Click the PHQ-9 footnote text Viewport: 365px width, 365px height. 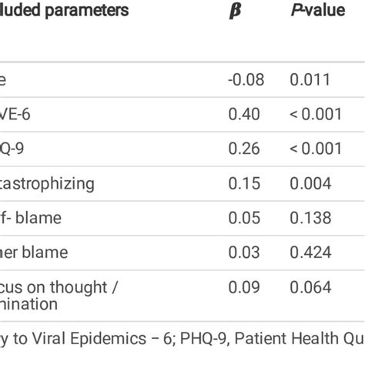273,338
